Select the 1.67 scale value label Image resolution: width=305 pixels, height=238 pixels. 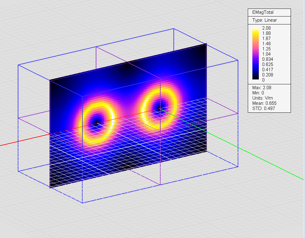(266, 38)
